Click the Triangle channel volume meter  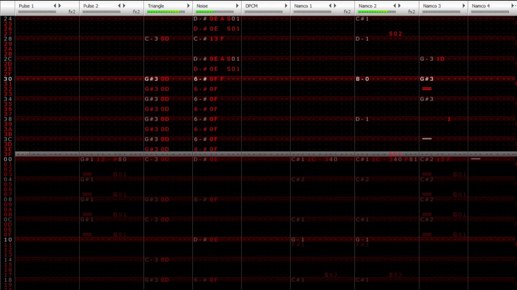click(x=166, y=12)
